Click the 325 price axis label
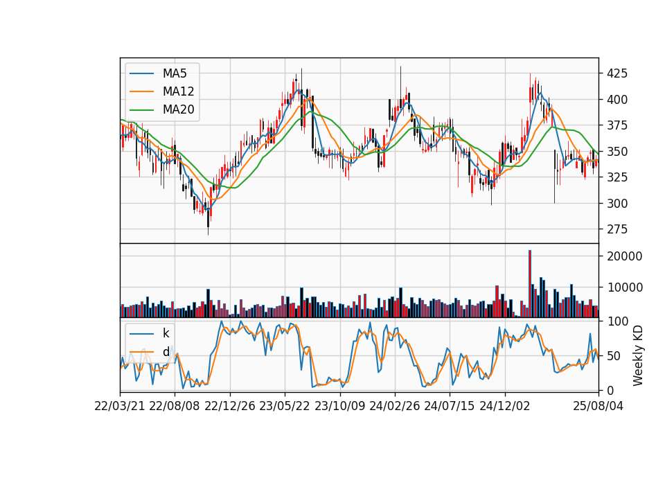This screenshot has width=665, height=478. pyautogui.click(x=617, y=177)
